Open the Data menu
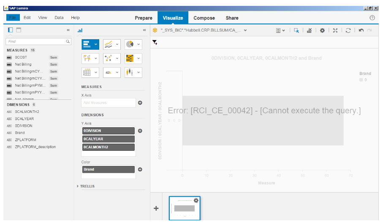The image size is (380, 222). [59, 18]
